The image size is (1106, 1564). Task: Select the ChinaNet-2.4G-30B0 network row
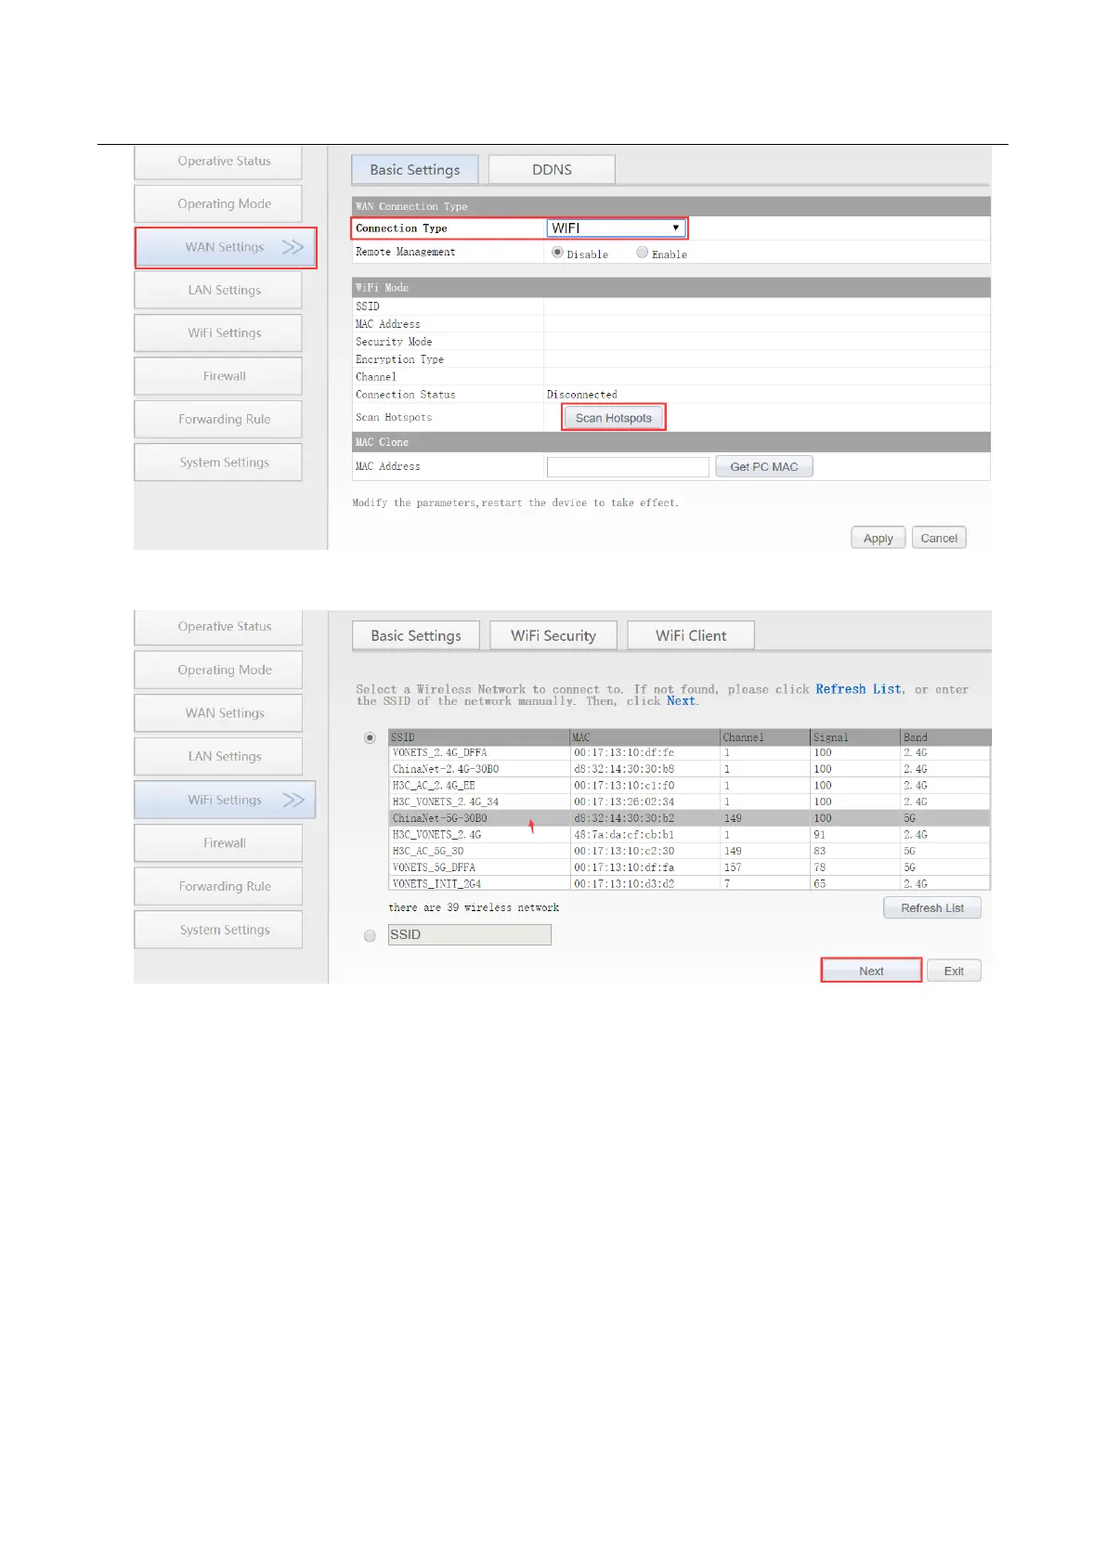[690, 769]
